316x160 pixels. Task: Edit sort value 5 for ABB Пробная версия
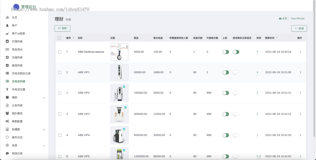257,52
